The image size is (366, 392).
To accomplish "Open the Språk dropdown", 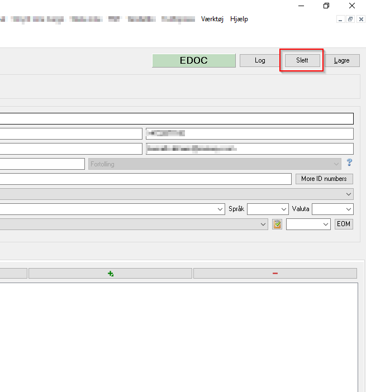I will [267, 209].
